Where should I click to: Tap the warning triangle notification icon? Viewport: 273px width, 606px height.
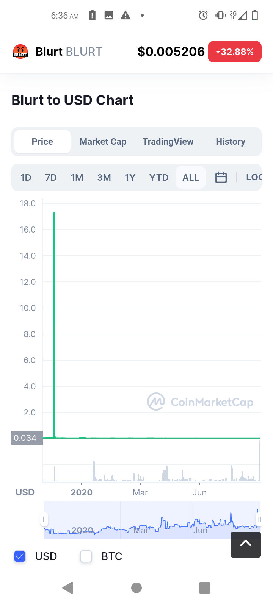(x=126, y=16)
